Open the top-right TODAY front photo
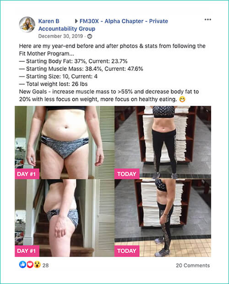The width and height of the screenshot is (229, 284). tap(163, 143)
